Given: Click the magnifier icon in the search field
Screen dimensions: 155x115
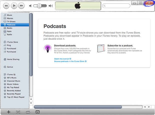Looking at the screenshot, I should 104,6.
